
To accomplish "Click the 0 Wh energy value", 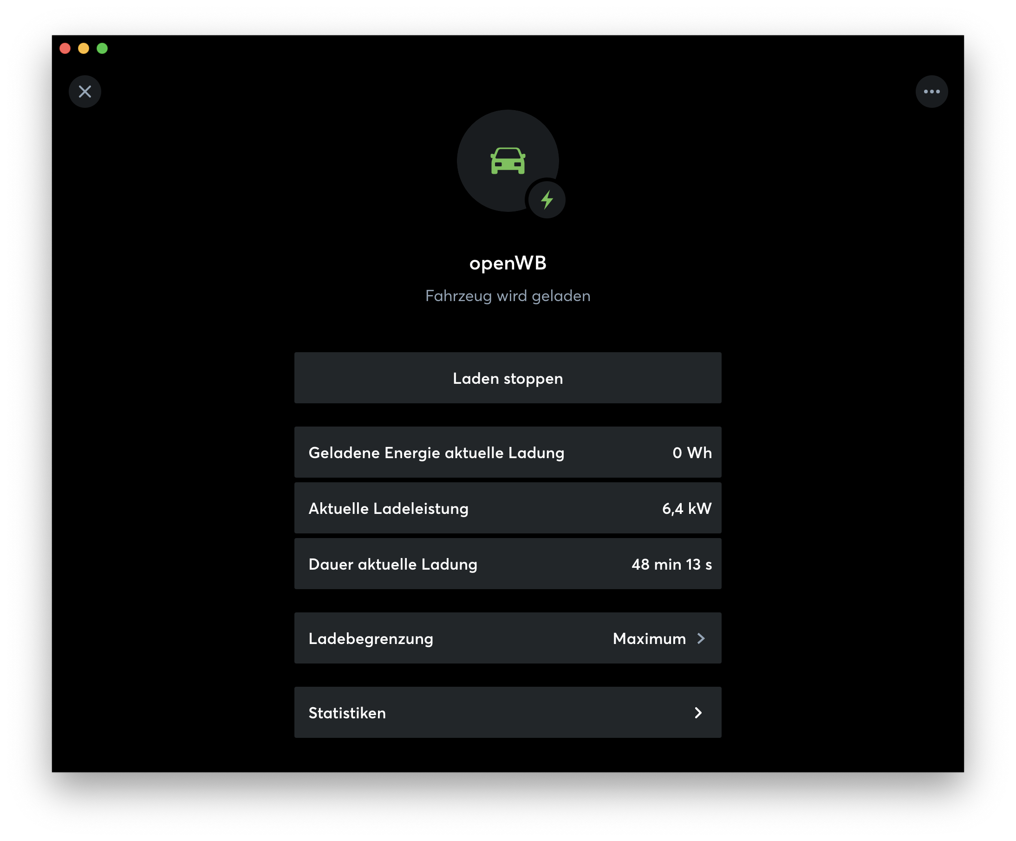I will [x=692, y=453].
